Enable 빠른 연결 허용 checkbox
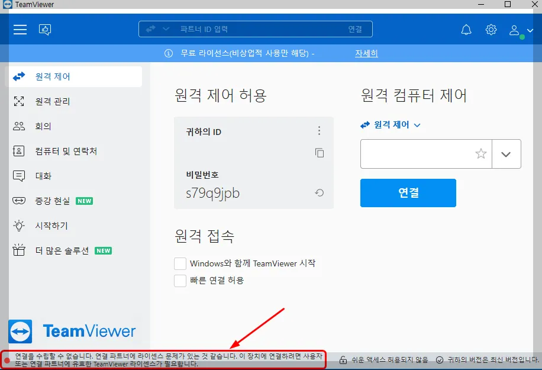Viewport: 542px width, 370px height. [180, 281]
